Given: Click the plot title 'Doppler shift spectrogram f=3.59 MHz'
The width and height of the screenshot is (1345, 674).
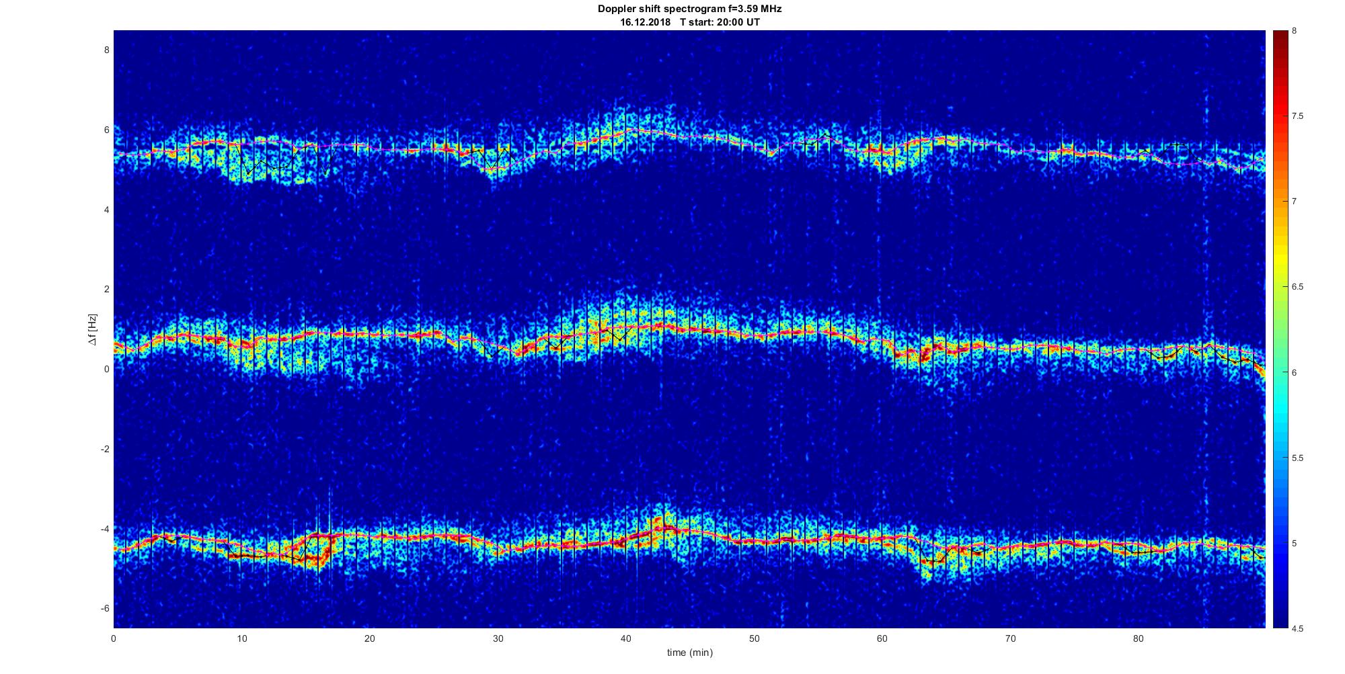Looking at the screenshot, I should pyautogui.click(x=689, y=9).
